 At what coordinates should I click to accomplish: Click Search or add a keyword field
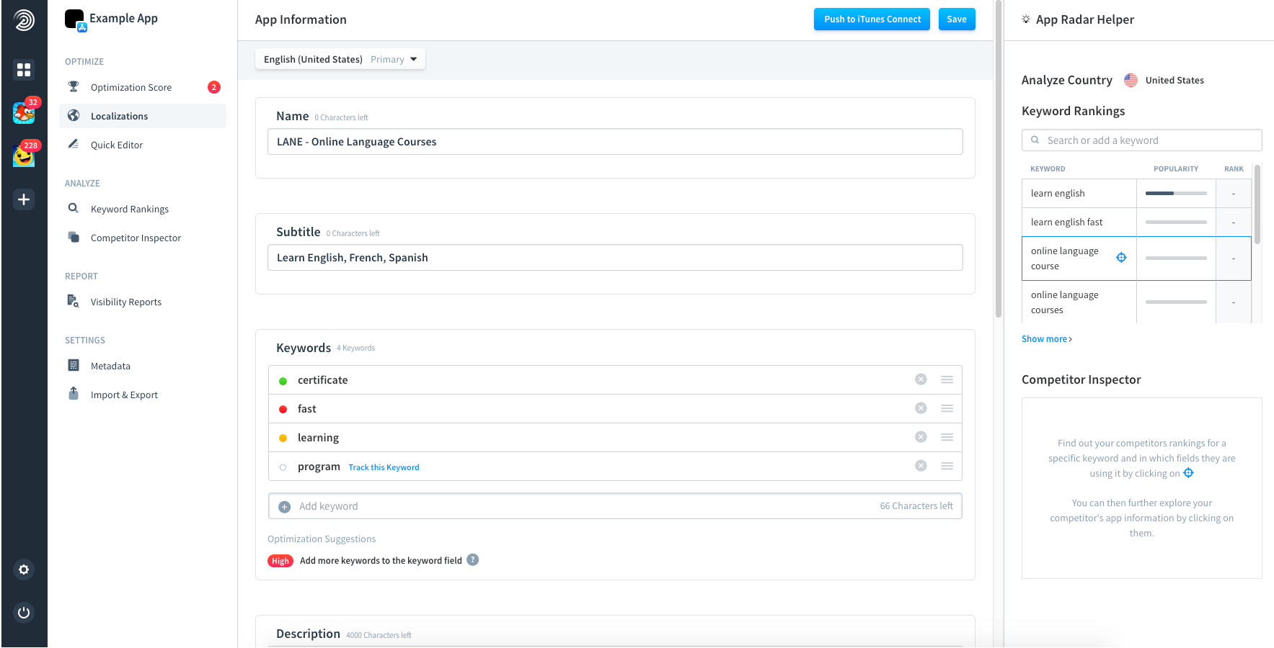[1142, 140]
